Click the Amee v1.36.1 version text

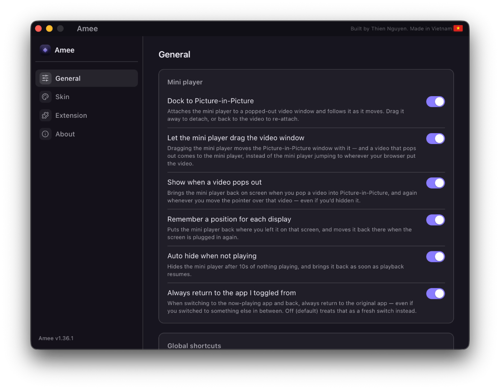(56, 338)
